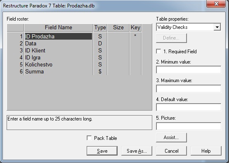
Task: Click the Assist button for Picture
Action: pos(171,137)
